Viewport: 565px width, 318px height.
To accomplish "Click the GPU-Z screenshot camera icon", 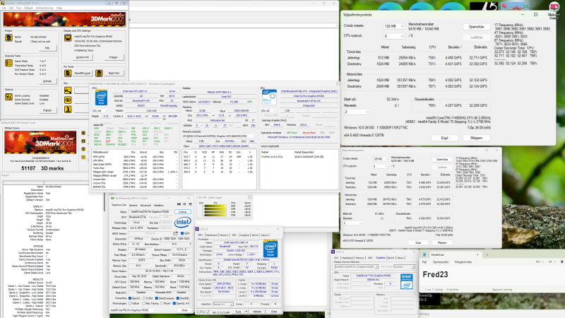I will click(x=179, y=204).
